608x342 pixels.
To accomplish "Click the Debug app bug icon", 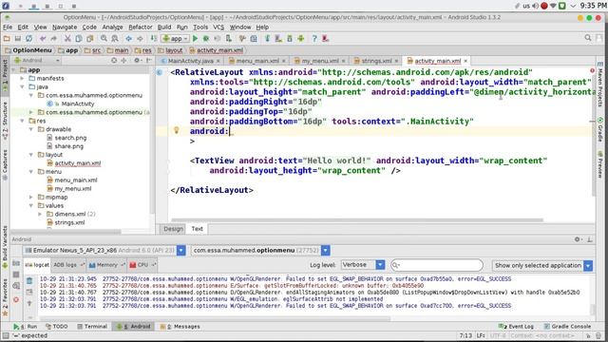I will (206, 38).
